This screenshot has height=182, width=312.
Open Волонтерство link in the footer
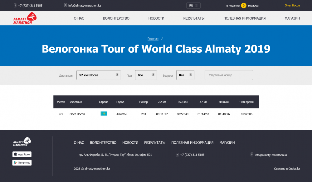click(x=103, y=143)
